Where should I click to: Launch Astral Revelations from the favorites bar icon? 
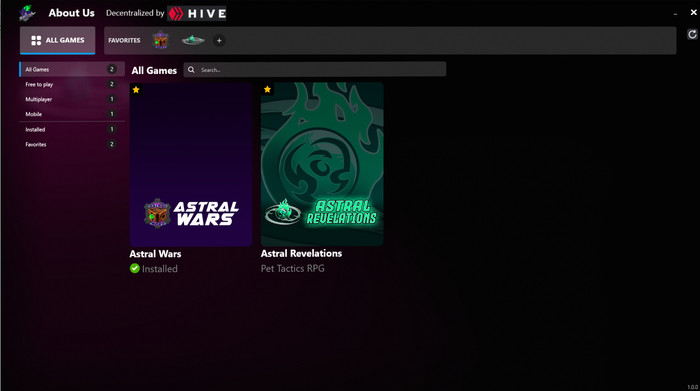tap(193, 40)
